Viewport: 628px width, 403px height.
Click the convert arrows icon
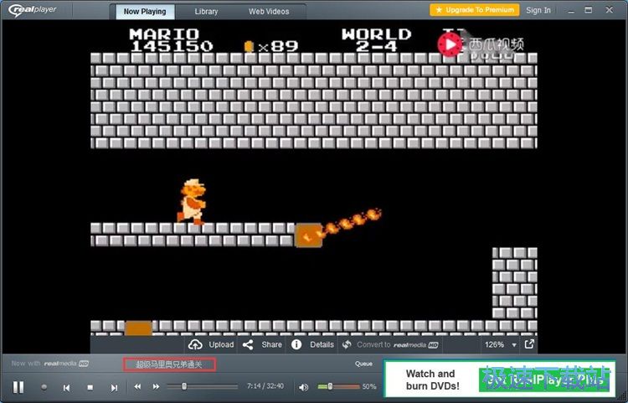(x=347, y=344)
